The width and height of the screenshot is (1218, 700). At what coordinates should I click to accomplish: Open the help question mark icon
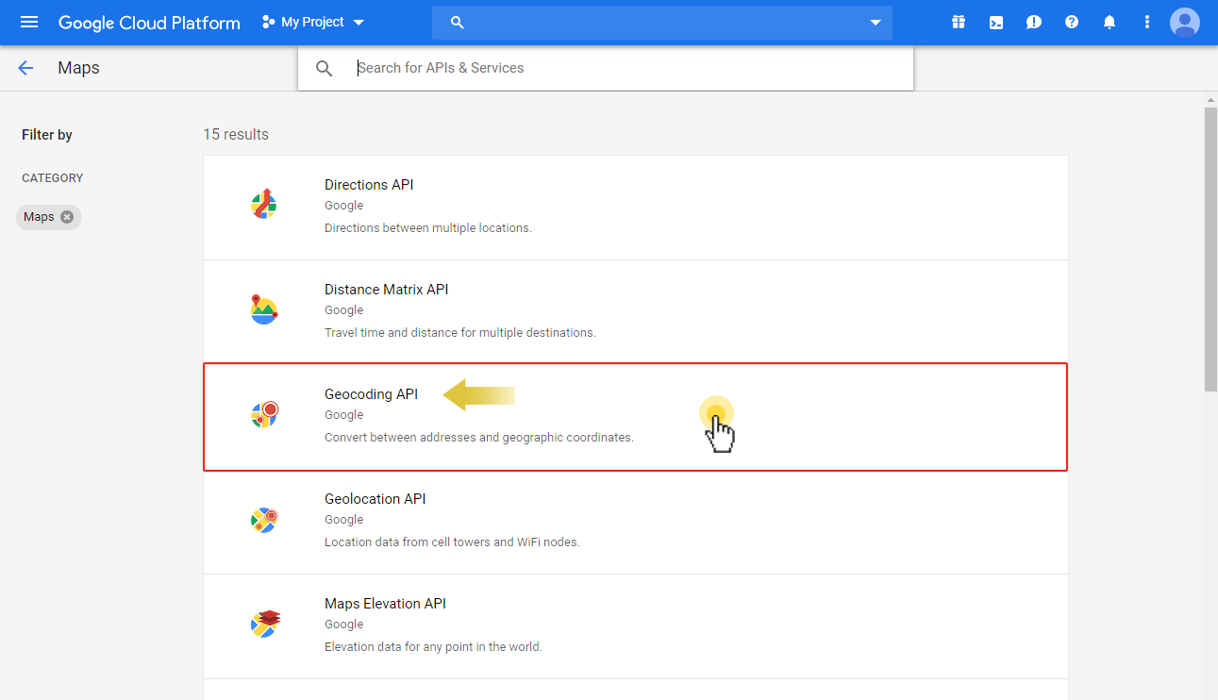(1072, 22)
